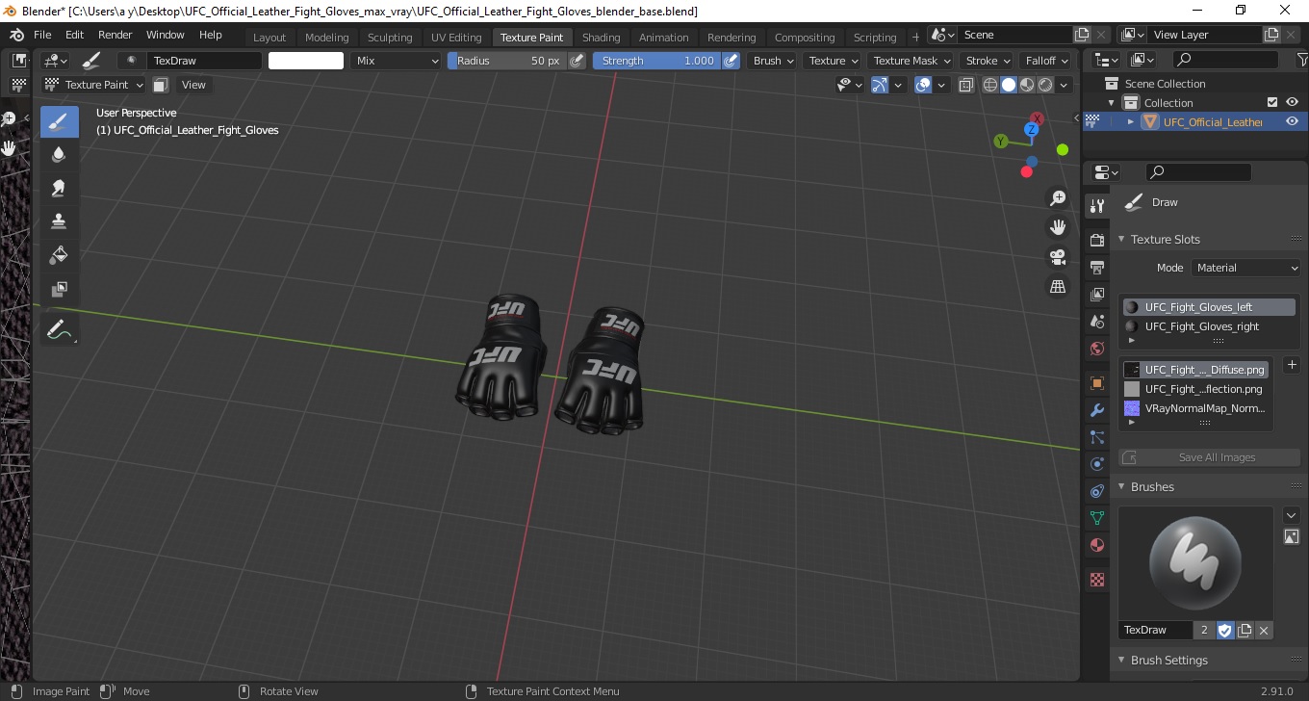
Task: Adjust the Strength 1.000 slider
Action: (x=656, y=61)
